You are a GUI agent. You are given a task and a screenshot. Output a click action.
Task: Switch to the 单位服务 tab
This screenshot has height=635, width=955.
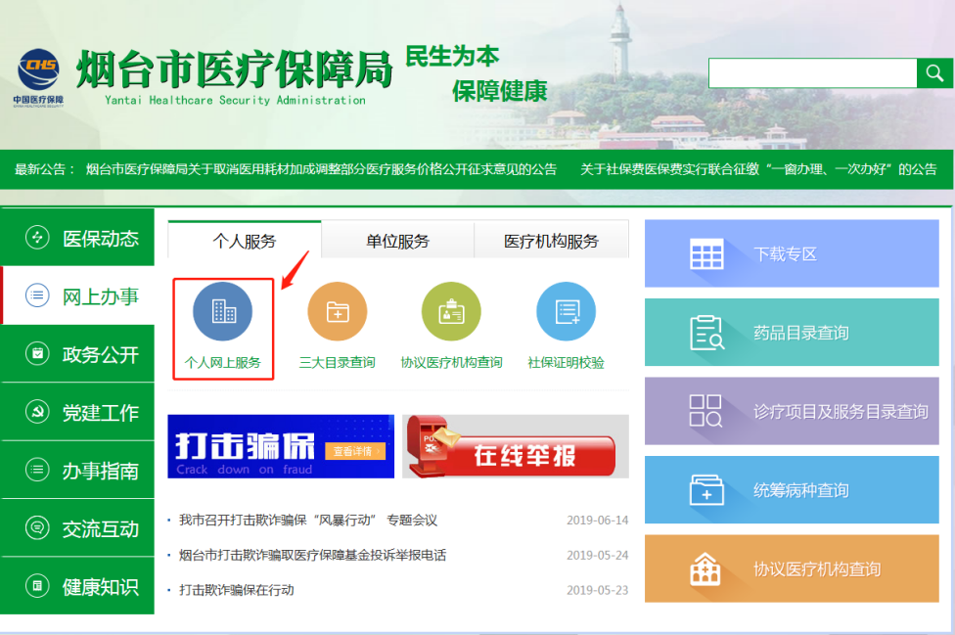click(397, 241)
